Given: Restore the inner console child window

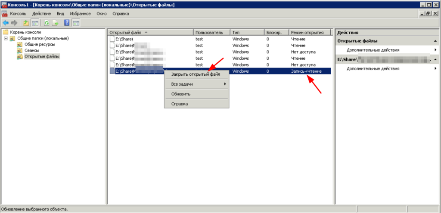Looking at the screenshot, I should (x=428, y=13).
